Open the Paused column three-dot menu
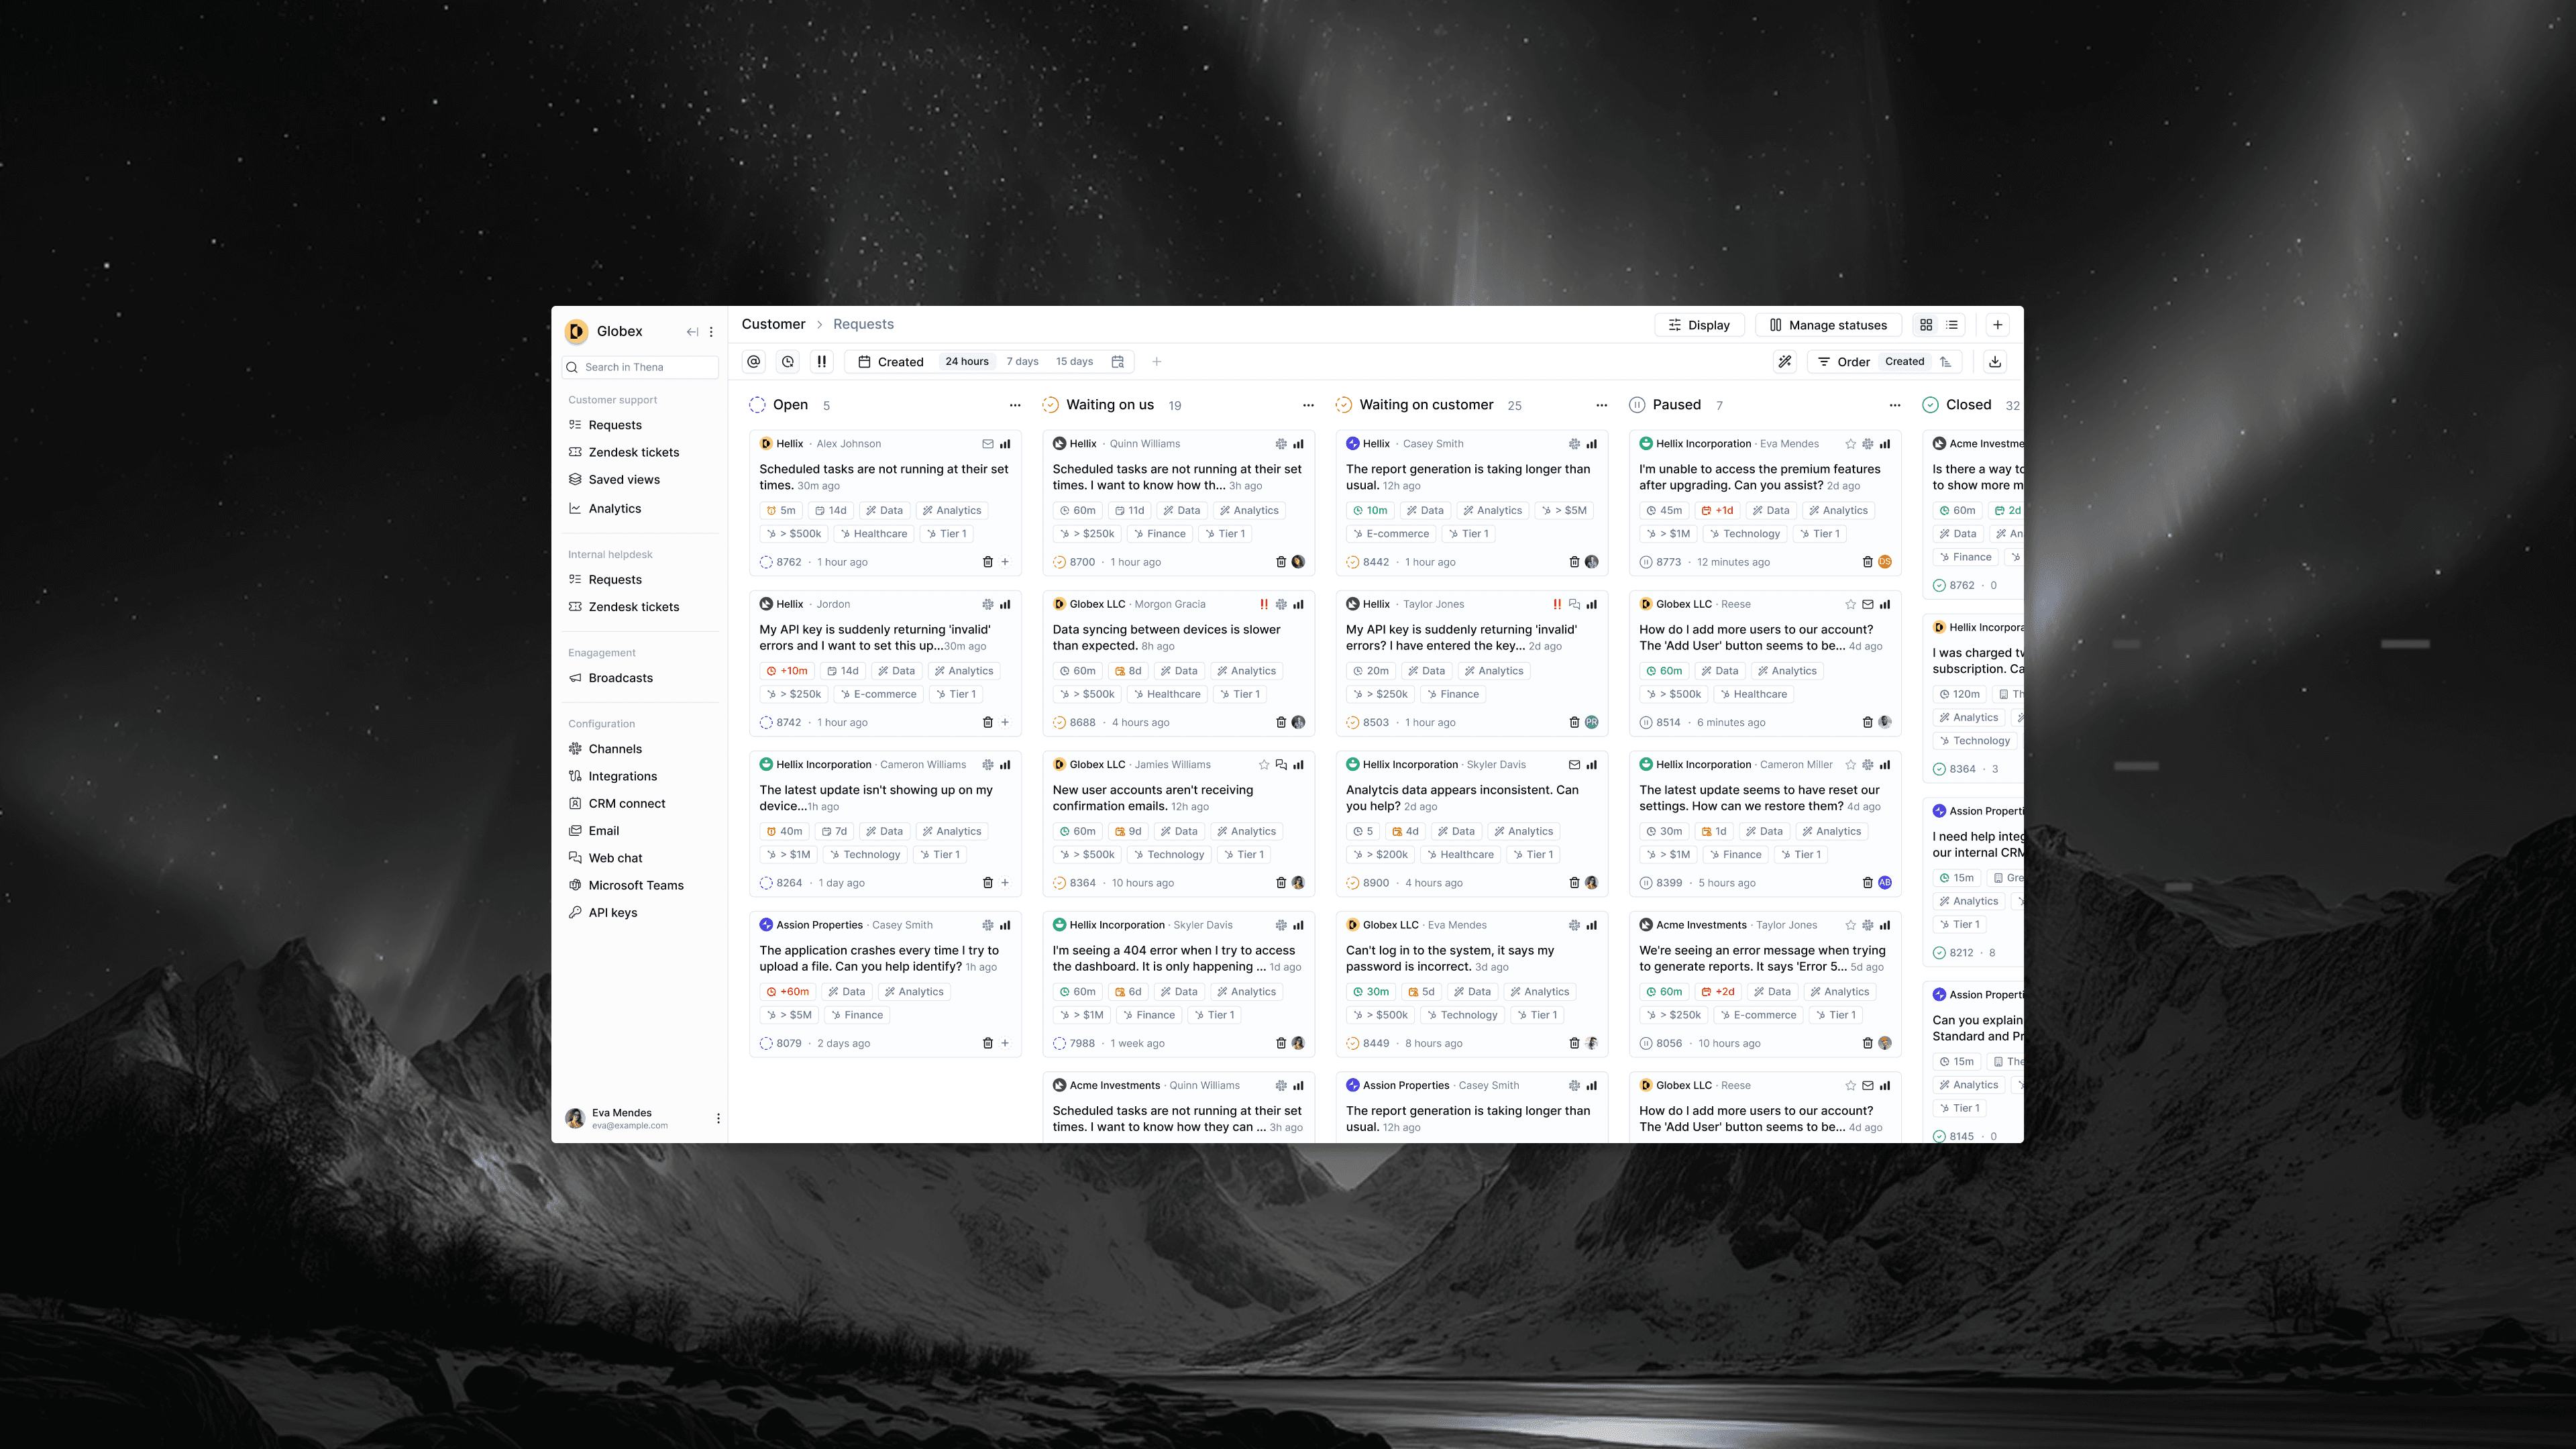2576x1449 pixels. [1895, 405]
